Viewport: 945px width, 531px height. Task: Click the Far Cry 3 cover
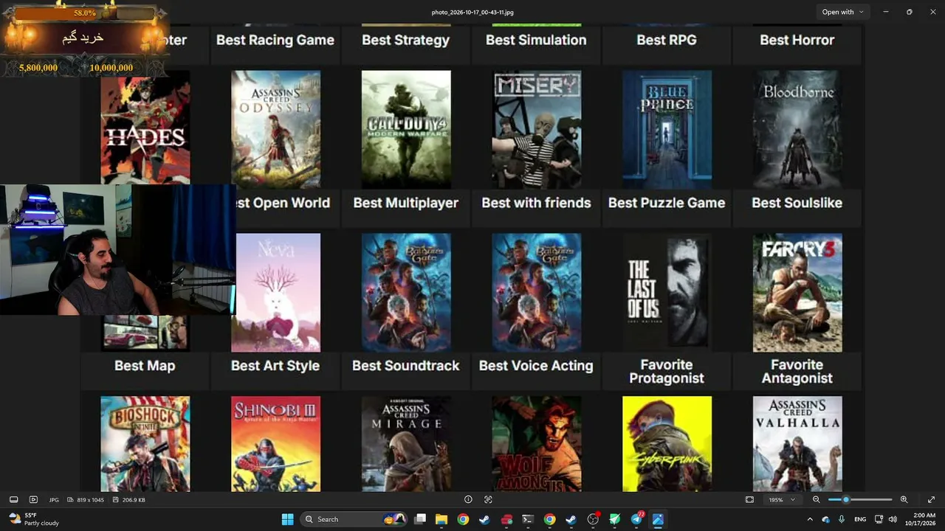coord(797,293)
